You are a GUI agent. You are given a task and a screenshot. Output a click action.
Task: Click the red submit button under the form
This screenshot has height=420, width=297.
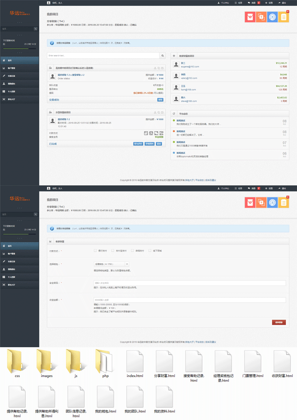(x=279, y=322)
